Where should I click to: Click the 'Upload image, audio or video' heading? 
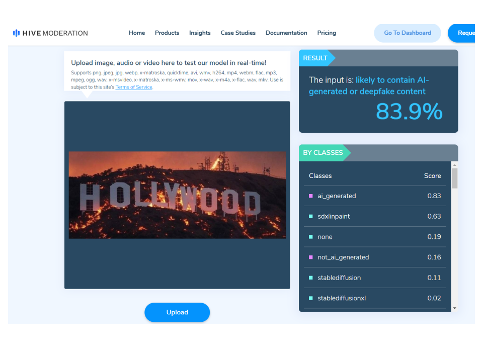tap(169, 63)
